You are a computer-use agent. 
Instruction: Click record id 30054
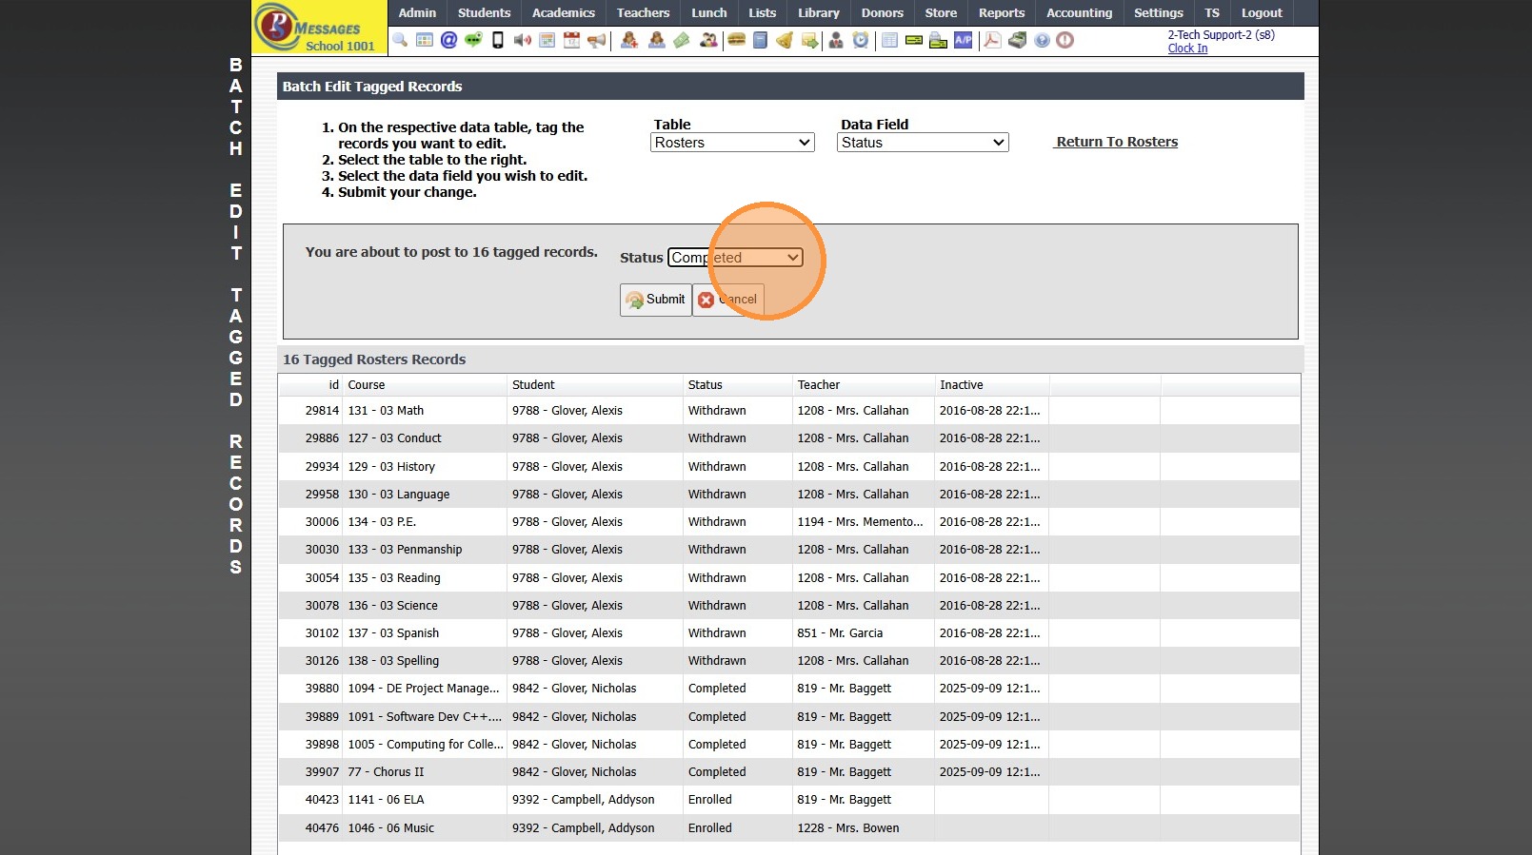pos(322,578)
